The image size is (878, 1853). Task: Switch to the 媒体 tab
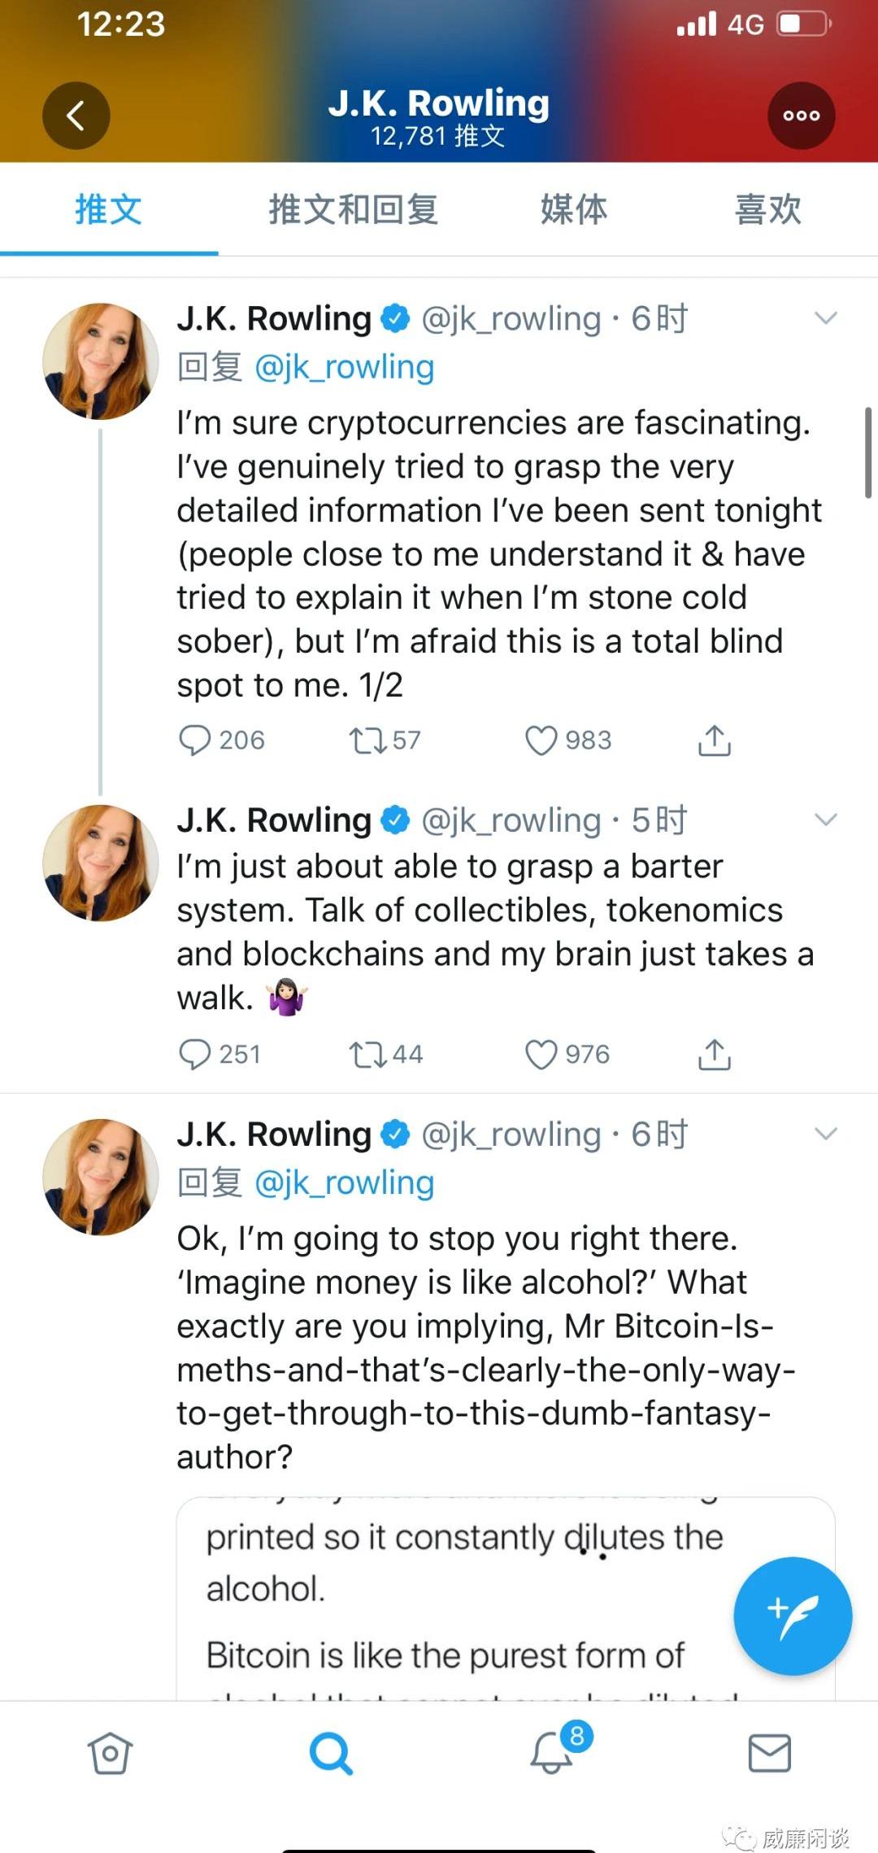tap(574, 210)
